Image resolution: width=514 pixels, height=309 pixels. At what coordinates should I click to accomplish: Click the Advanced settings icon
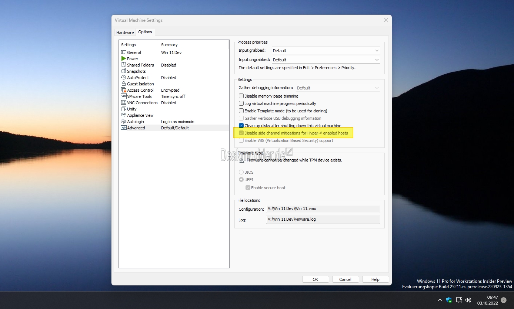coord(124,128)
